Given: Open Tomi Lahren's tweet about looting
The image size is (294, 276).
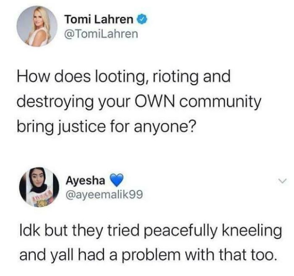Looking at the screenshot, I should (139, 101).
